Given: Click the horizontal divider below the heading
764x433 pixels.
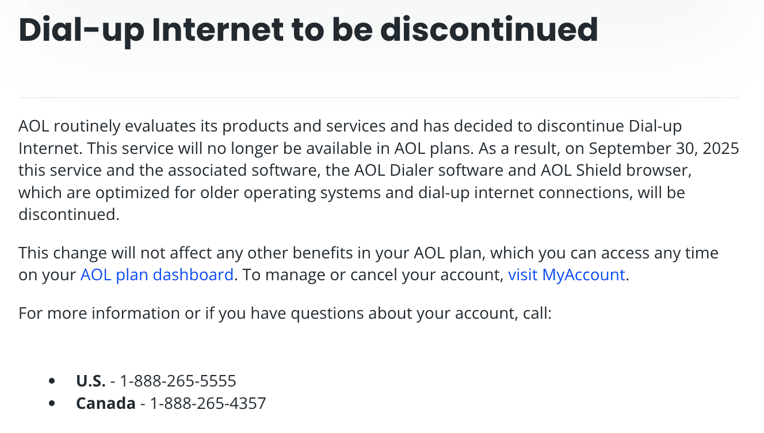Looking at the screenshot, I should 379,98.
